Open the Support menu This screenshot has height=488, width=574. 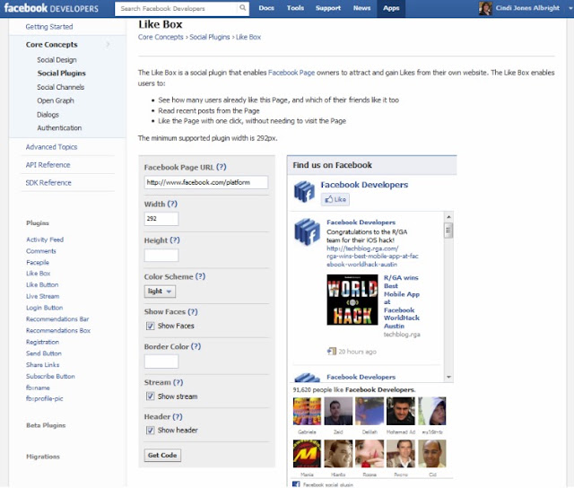click(x=328, y=8)
